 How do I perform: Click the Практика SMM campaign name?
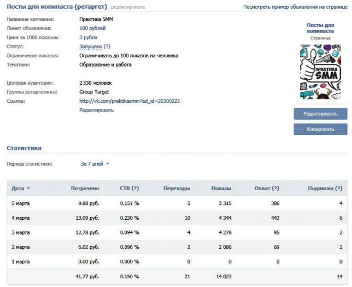[x=96, y=19]
